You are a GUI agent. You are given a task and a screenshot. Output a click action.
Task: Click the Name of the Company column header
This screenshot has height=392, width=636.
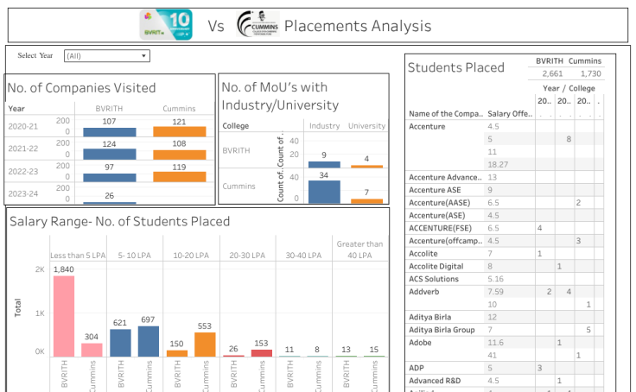tap(445, 114)
